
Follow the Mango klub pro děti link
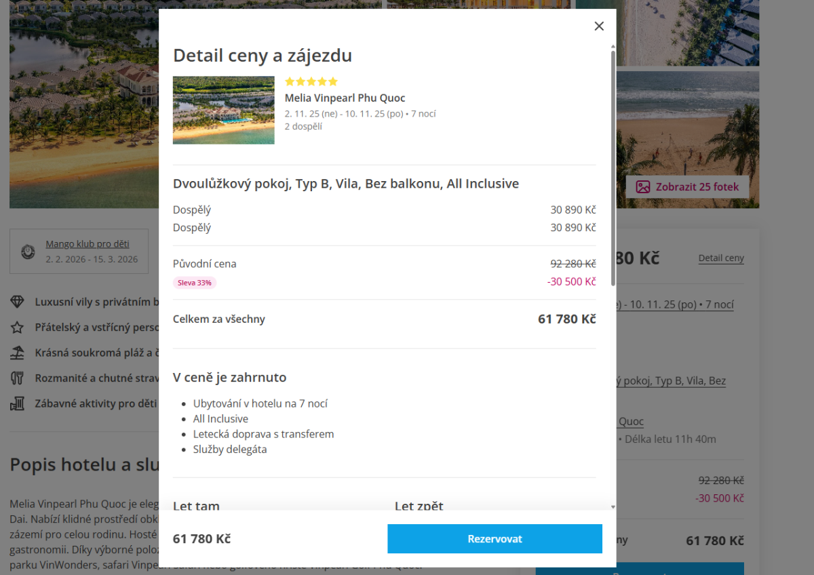pyautogui.click(x=88, y=244)
